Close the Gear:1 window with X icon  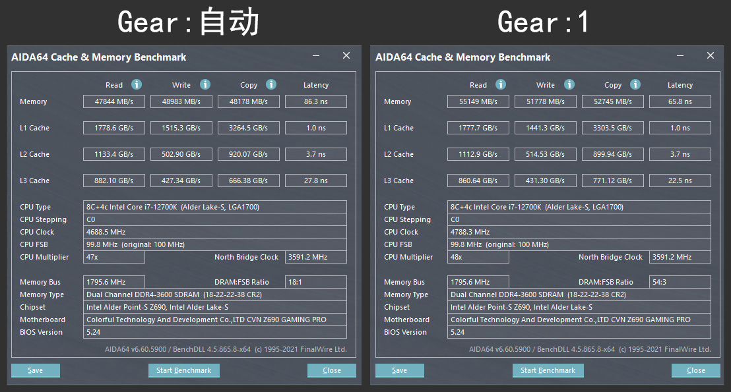(711, 56)
